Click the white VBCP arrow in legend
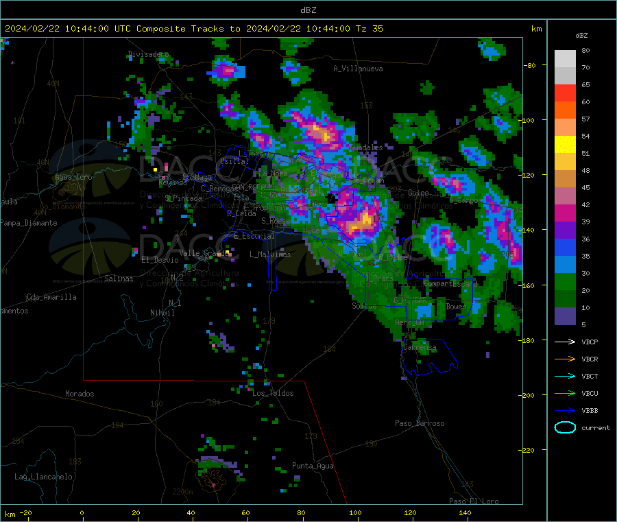617x522 pixels. pyautogui.click(x=565, y=342)
